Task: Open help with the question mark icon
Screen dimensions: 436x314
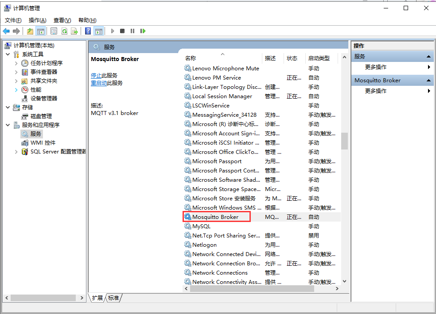Action: click(x=88, y=31)
